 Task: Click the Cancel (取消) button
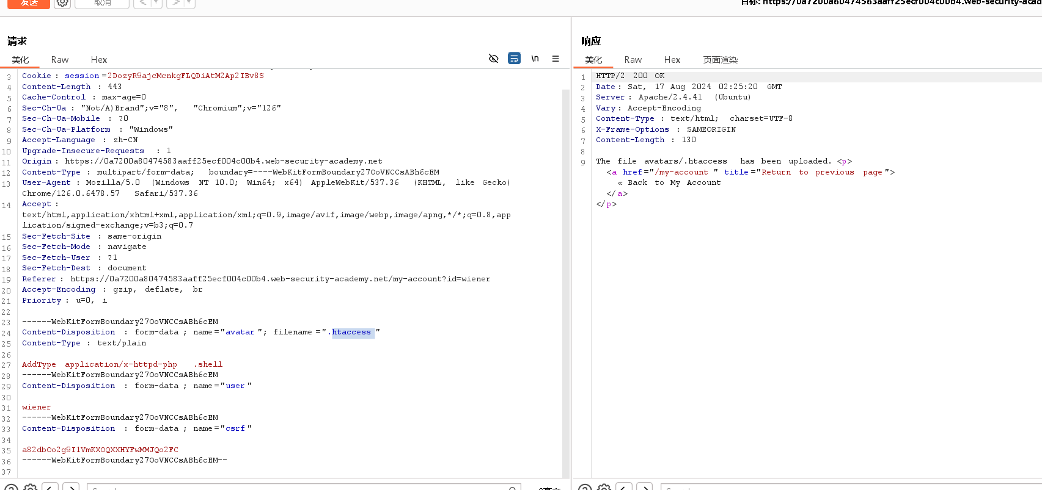click(x=102, y=3)
